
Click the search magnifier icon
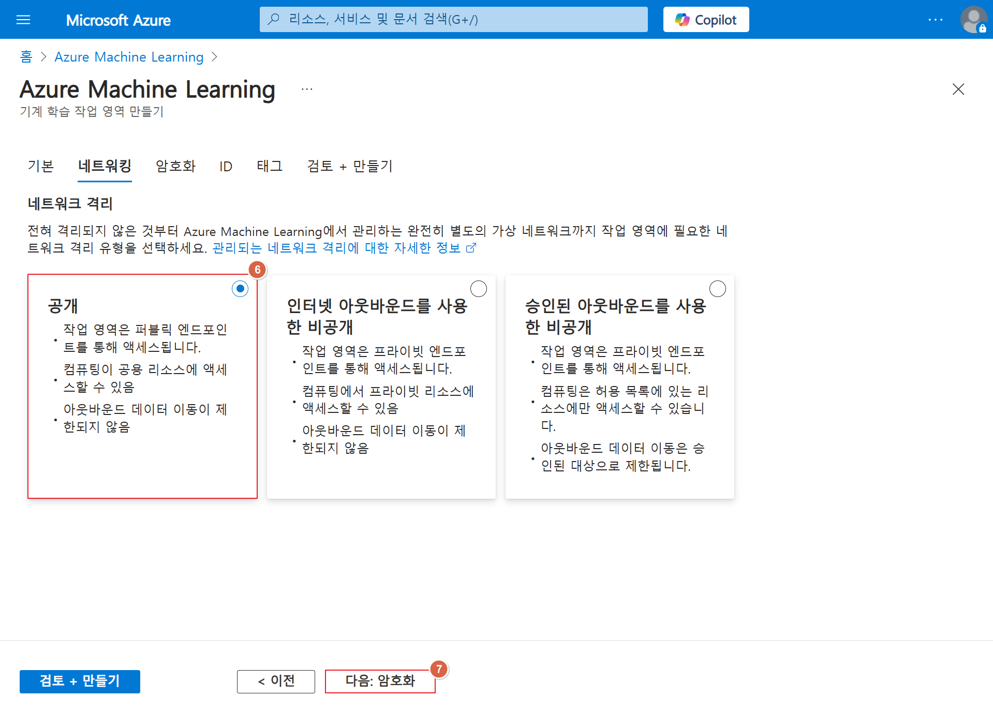point(274,19)
